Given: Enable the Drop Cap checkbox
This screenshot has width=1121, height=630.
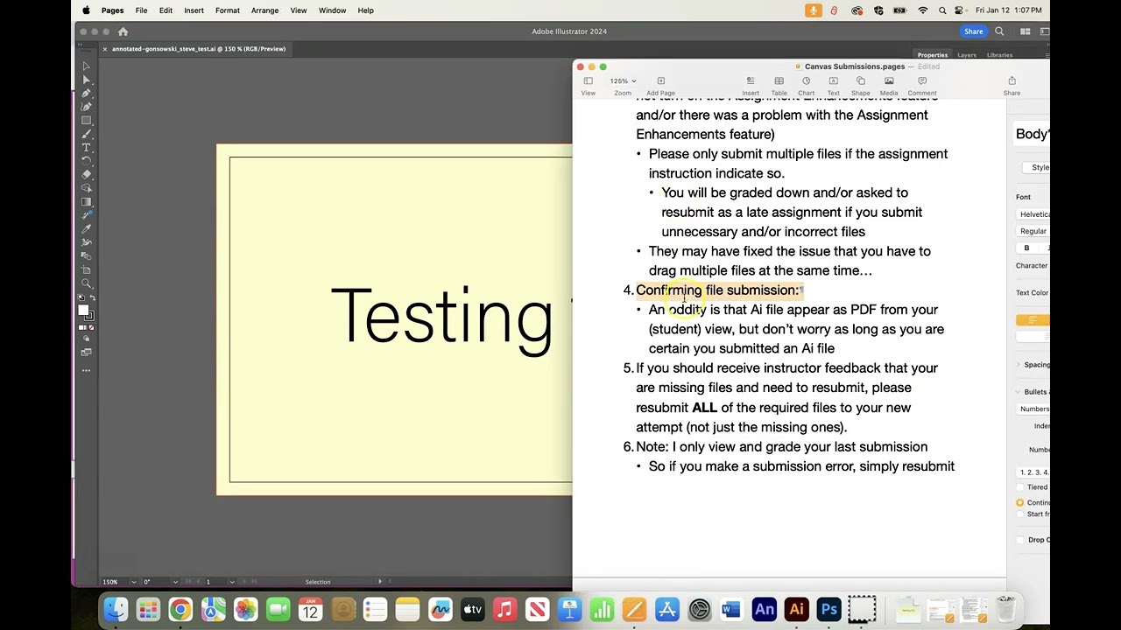Looking at the screenshot, I should 1020,540.
